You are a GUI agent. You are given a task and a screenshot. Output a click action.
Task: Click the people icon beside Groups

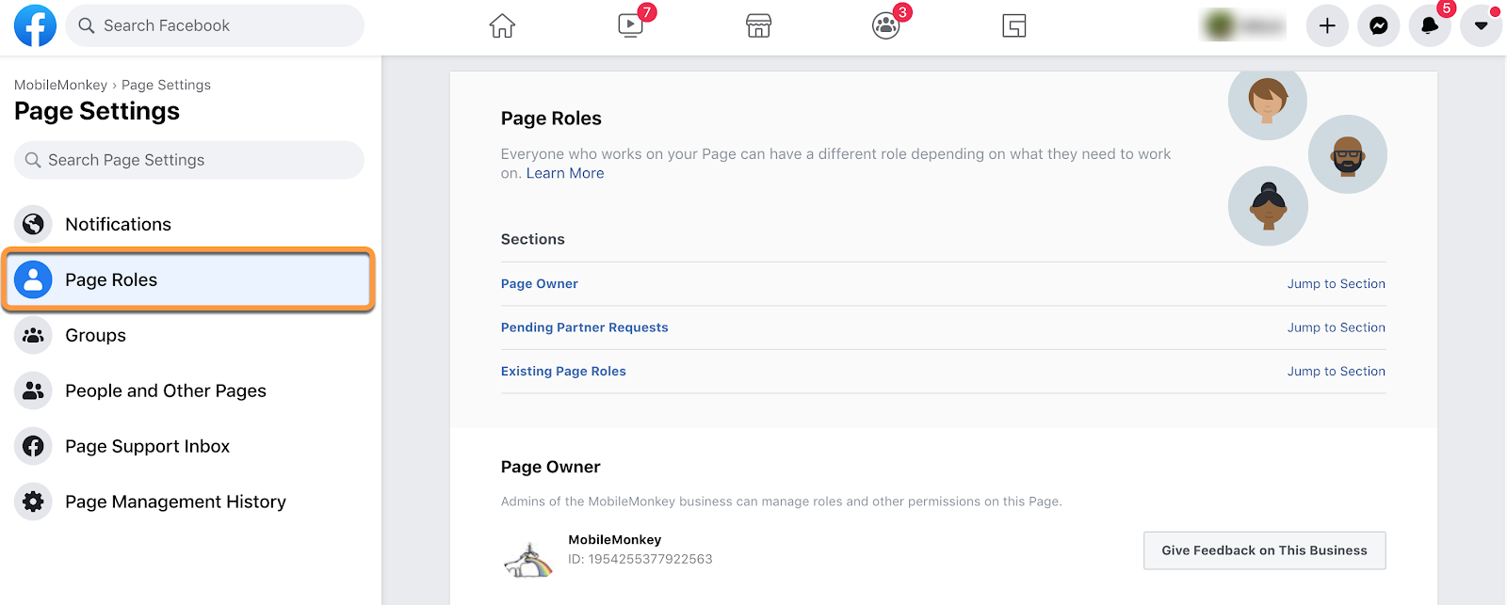click(x=33, y=335)
